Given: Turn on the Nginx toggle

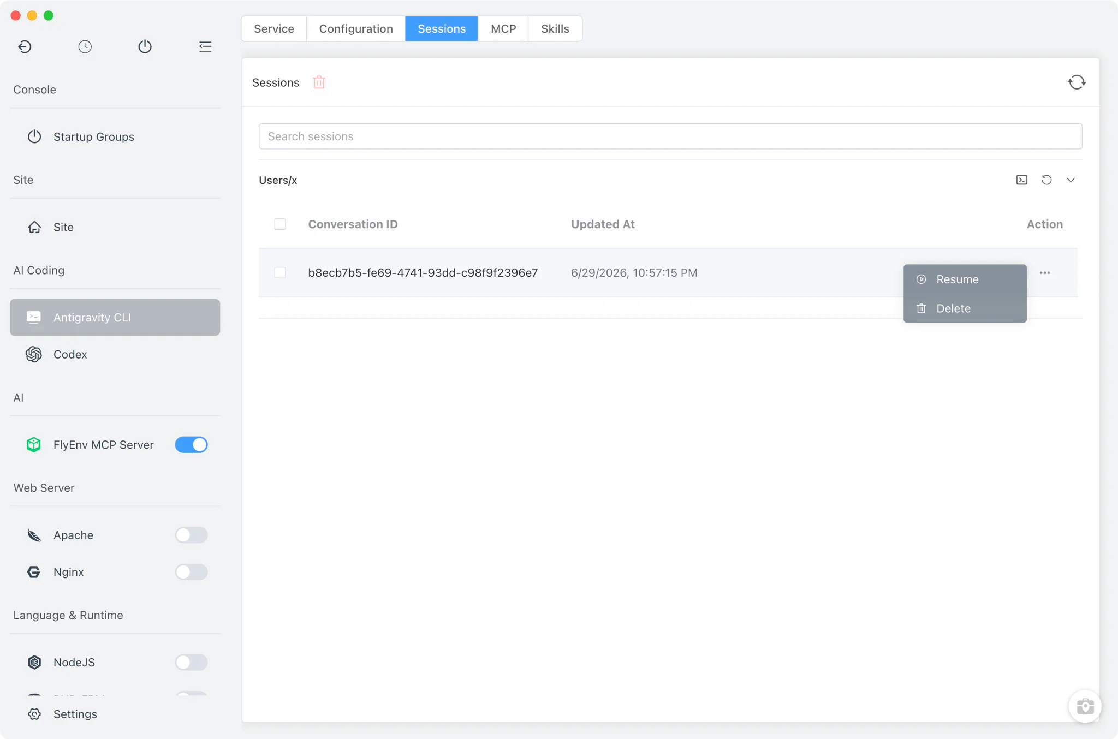Looking at the screenshot, I should 191,572.
